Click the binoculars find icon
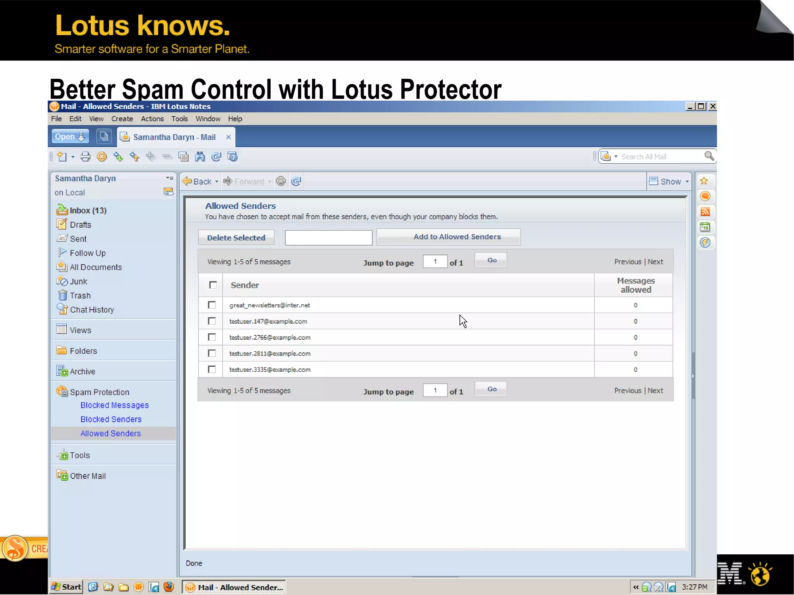Image resolution: width=794 pixels, height=595 pixels. pyautogui.click(x=200, y=157)
